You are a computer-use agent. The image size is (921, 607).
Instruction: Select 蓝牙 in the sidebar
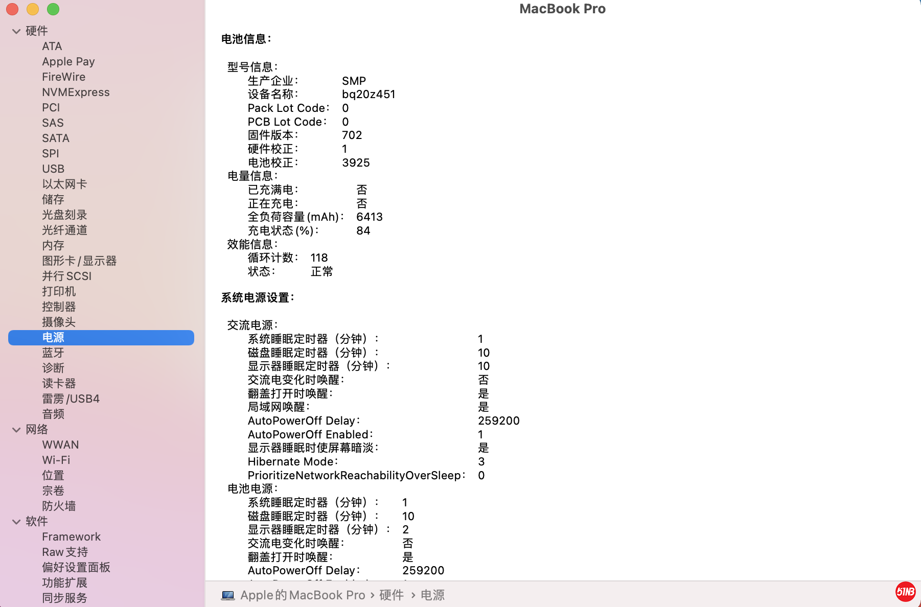pyautogui.click(x=53, y=353)
